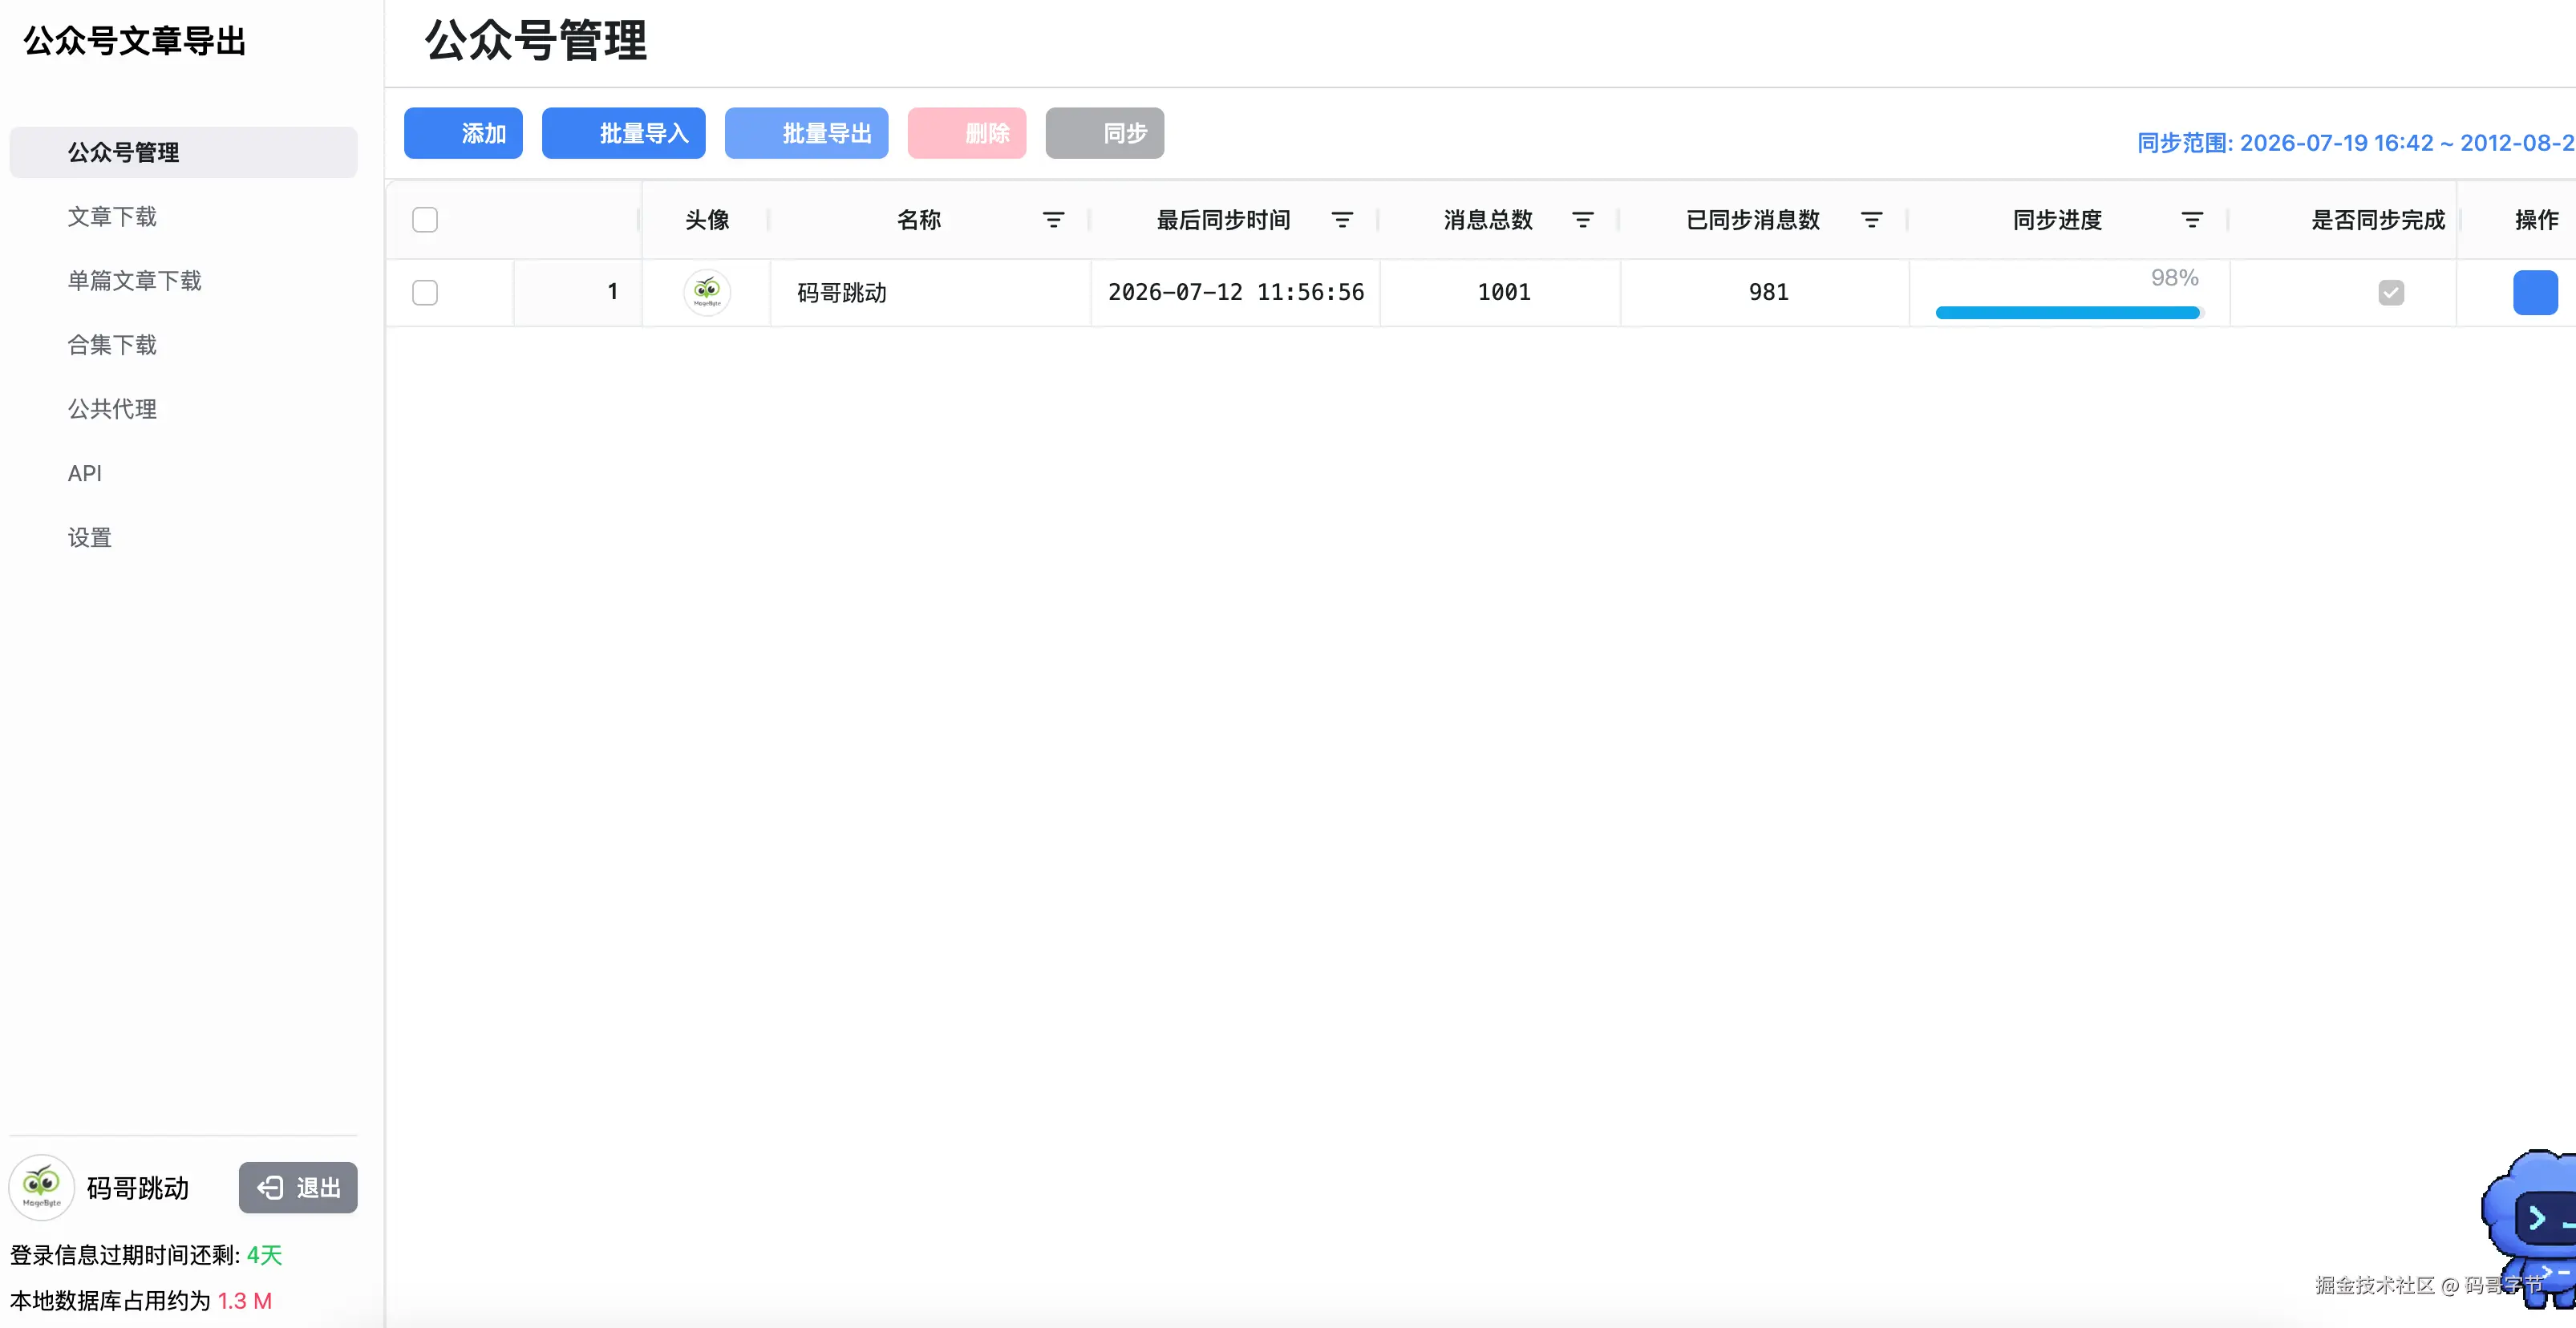Toggle the 是否同步完成 checkbox for 码哥跳动

2391,292
